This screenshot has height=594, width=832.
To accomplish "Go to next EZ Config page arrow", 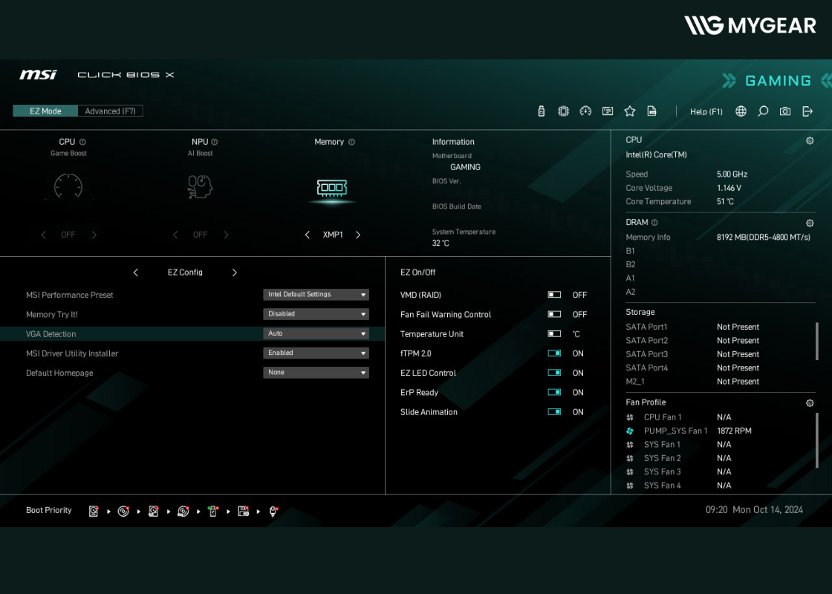I will click(235, 272).
